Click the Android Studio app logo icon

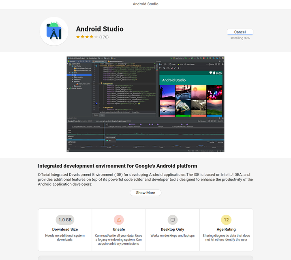coord(54,31)
